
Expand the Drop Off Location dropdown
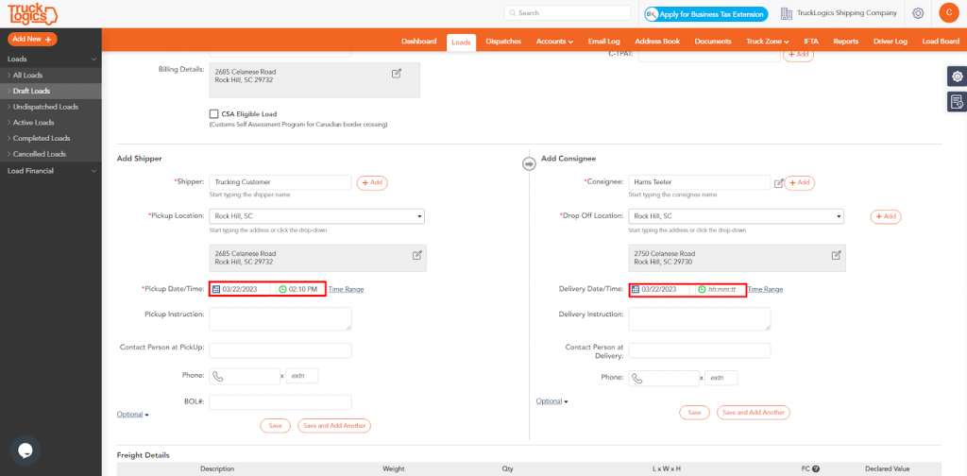[839, 216]
